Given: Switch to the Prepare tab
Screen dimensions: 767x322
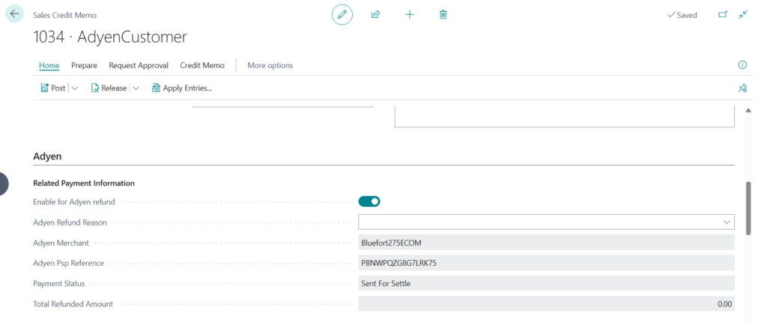Looking at the screenshot, I should 84,65.
